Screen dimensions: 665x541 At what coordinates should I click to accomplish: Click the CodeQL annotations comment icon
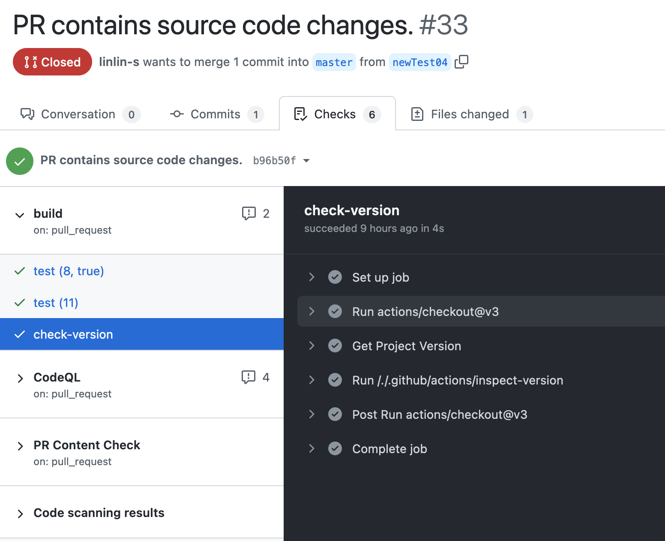pyautogui.click(x=249, y=377)
